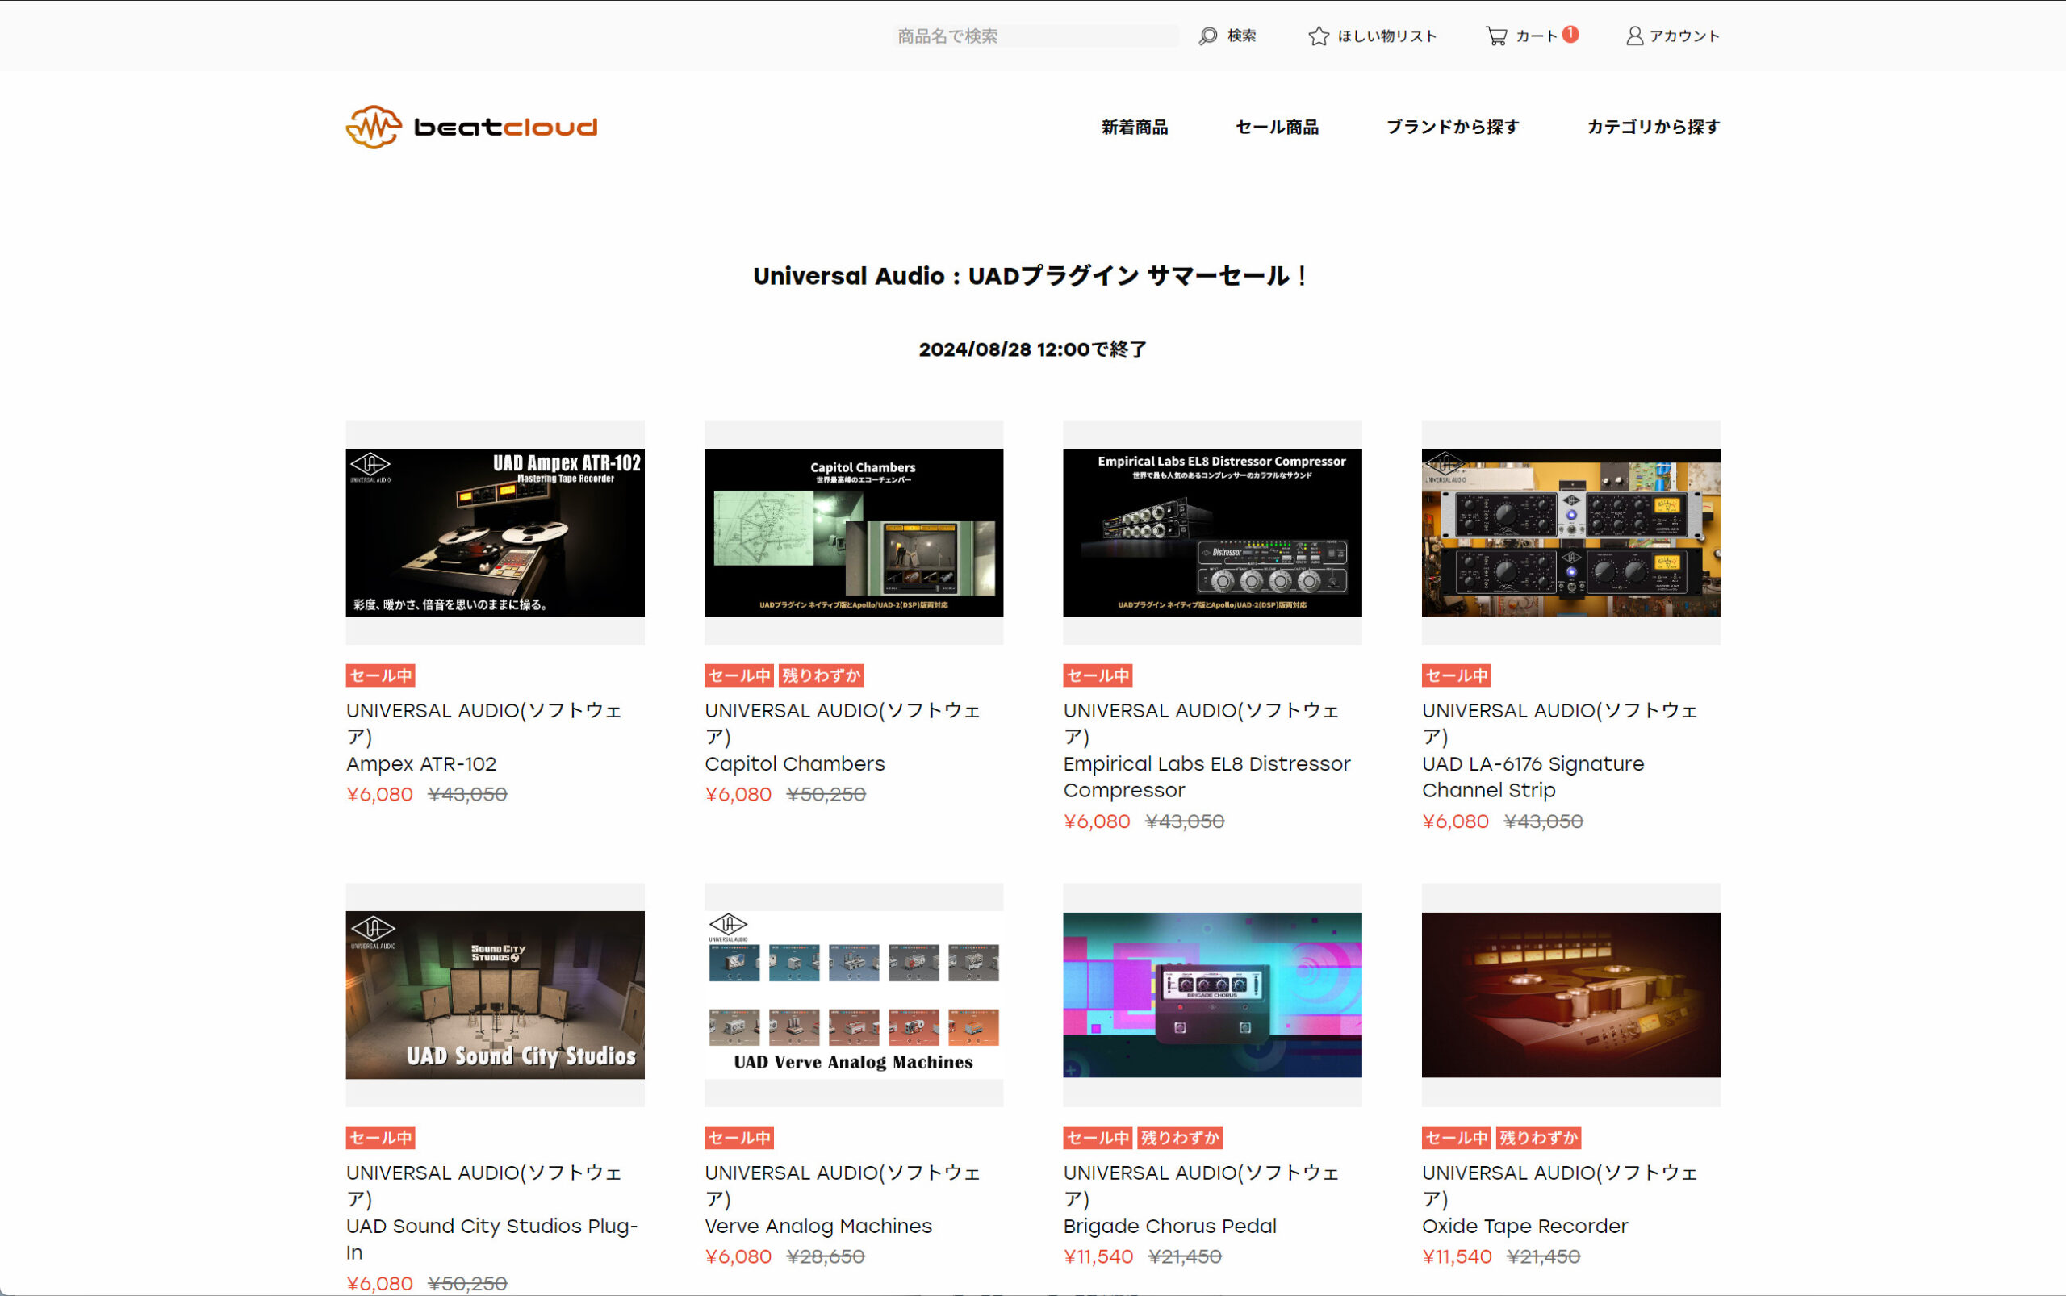The width and height of the screenshot is (2066, 1296).
Task: Open ほしい物リスト wishlist link
Action: tap(1387, 36)
